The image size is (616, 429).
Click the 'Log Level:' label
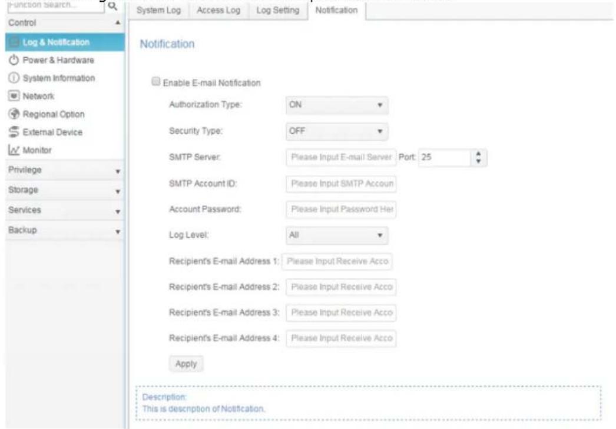[x=188, y=235]
